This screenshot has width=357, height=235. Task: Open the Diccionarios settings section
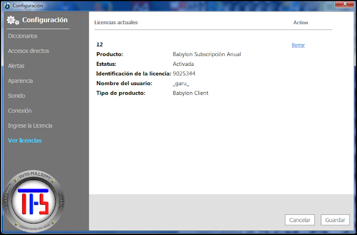point(22,36)
